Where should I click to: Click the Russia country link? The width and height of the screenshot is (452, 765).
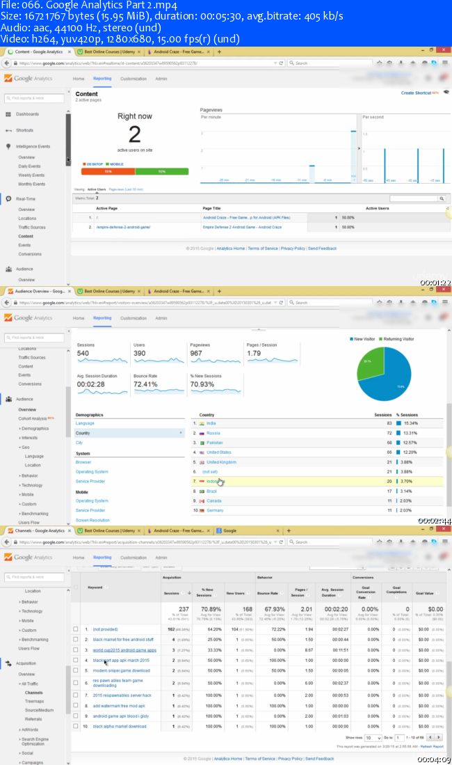tap(213, 433)
